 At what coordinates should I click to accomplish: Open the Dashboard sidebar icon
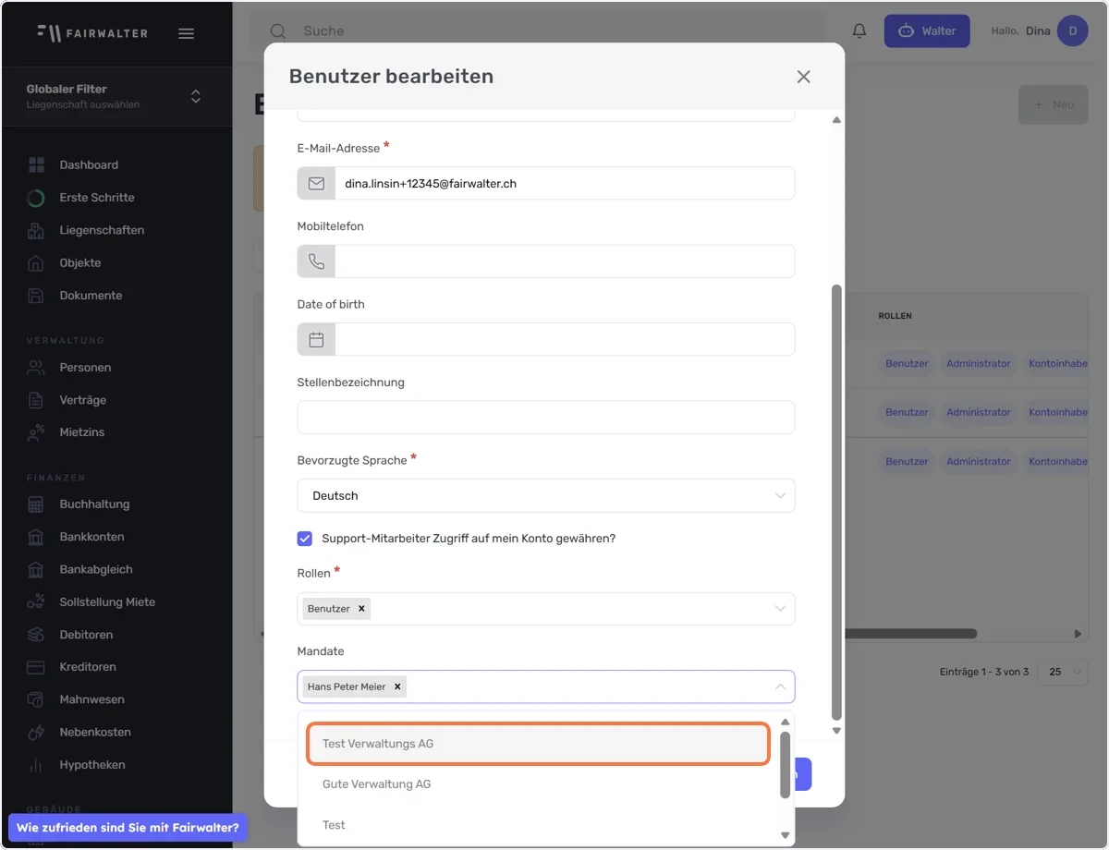[x=36, y=165]
